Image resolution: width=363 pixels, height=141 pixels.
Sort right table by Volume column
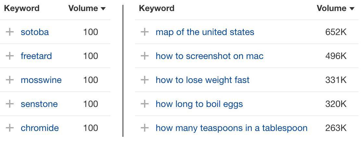tap(335, 8)
